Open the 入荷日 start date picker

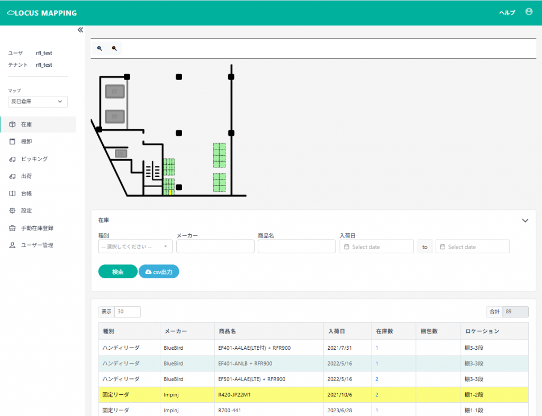376,246
